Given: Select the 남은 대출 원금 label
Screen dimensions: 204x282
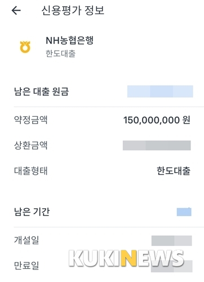Looking at the screenshot, I should tap(42, 91).
